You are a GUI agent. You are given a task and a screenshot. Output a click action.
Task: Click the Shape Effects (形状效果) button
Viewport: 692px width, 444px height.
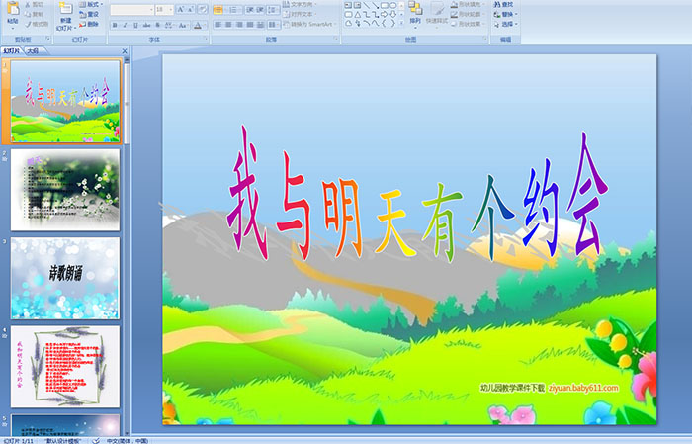coord(469,24)
